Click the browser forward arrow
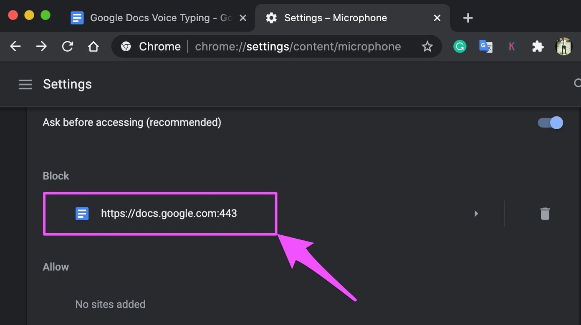 41,46
